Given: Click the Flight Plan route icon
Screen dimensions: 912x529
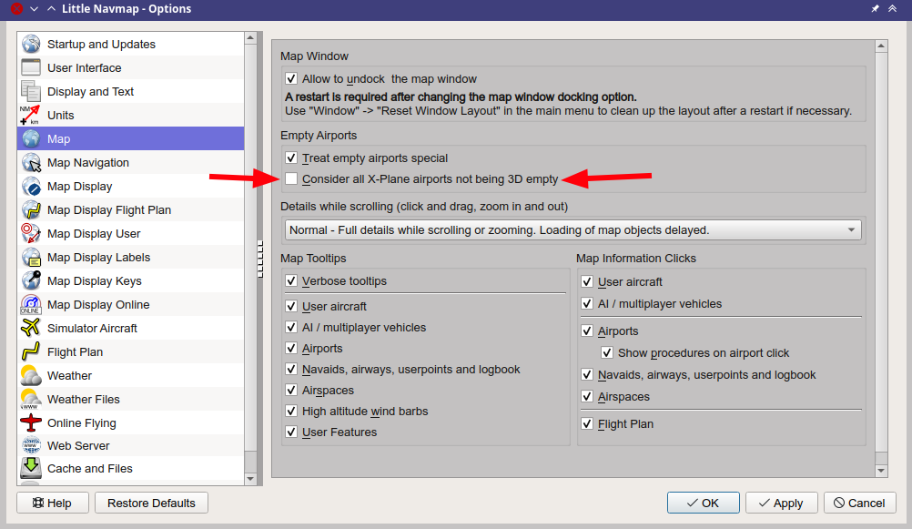Looking at the screenshot, I should point(31,351).
